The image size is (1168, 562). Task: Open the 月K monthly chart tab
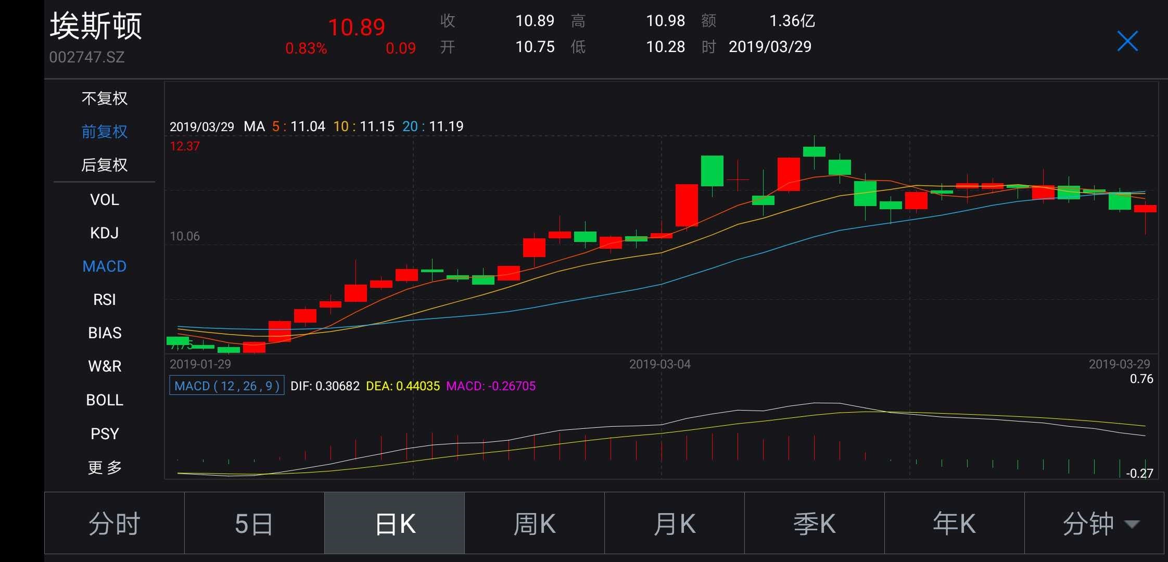pyautogui.click(x=674, y=523)
